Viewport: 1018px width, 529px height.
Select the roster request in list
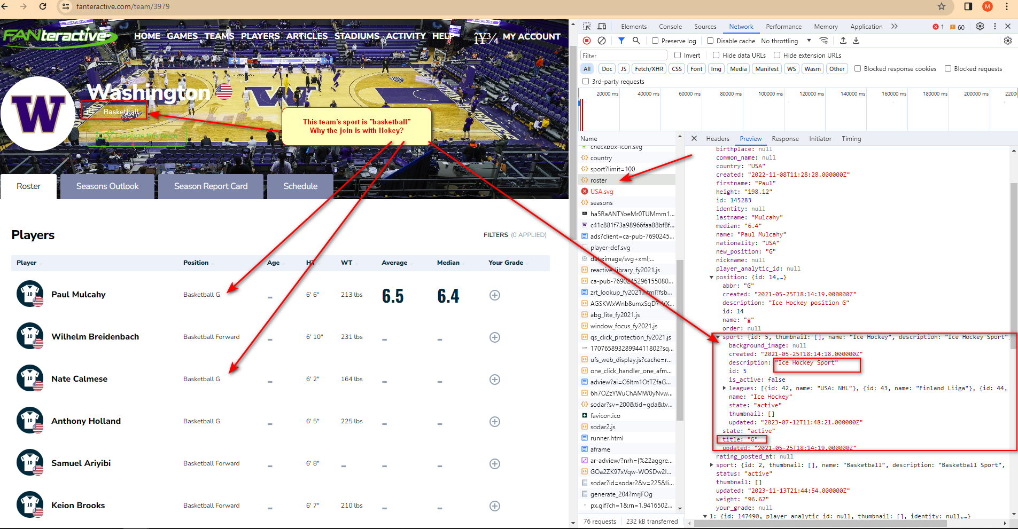(x=599, y=180)
